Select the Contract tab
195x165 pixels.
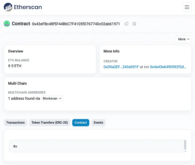click(81, 123)
